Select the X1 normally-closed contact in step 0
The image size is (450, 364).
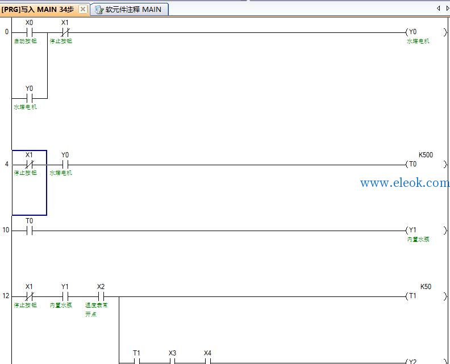click(65, 32)
